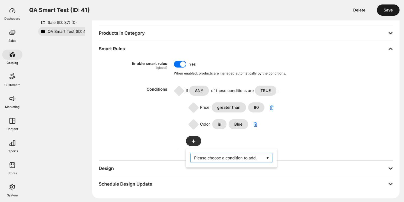Select the Catalog box icon
Image resolution: width=404 pixels, height=202 pixels.
(12, 55)
